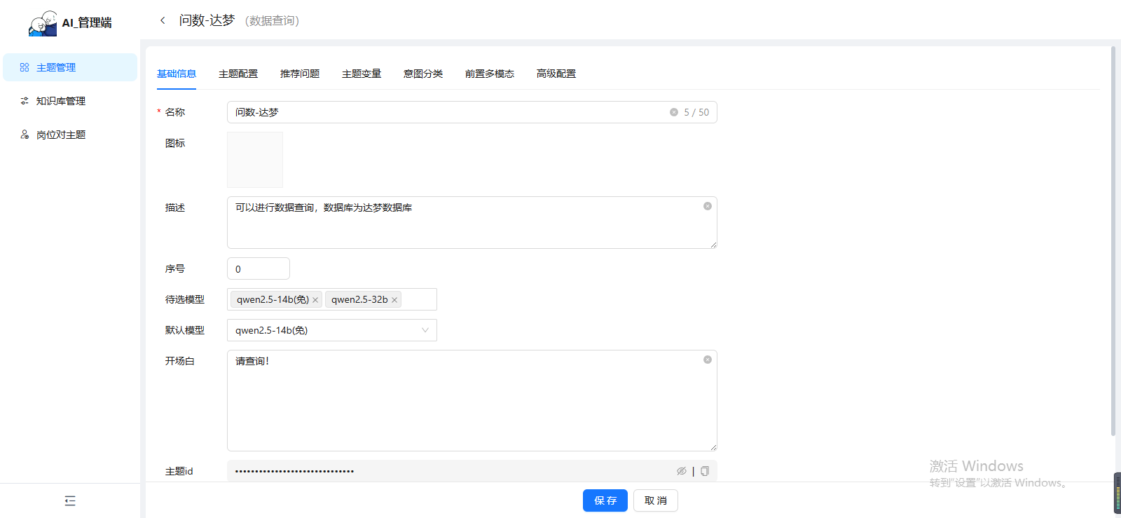This screenshot has height=518, width=1121.
Task: Open 岗位对主题 in the sidebar
Action: (x=61, y=135)
